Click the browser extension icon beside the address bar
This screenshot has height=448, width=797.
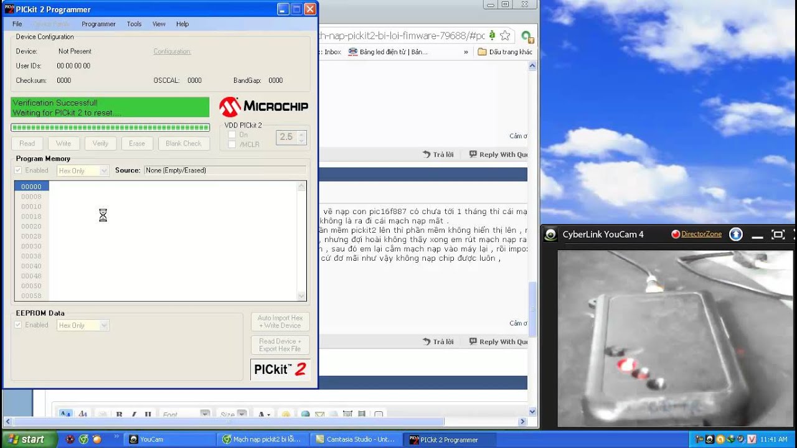point(527,35)
